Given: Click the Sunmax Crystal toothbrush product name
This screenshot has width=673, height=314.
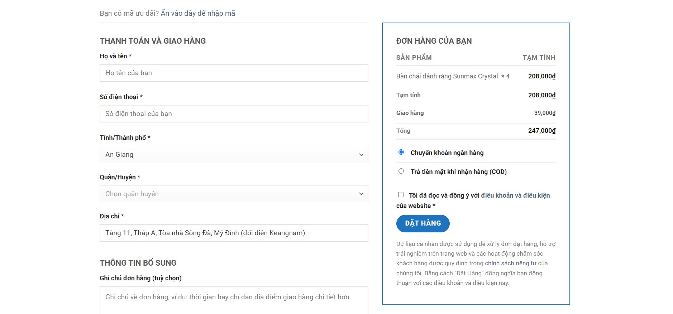Looking at the screenshot, I should pos(447,76).
